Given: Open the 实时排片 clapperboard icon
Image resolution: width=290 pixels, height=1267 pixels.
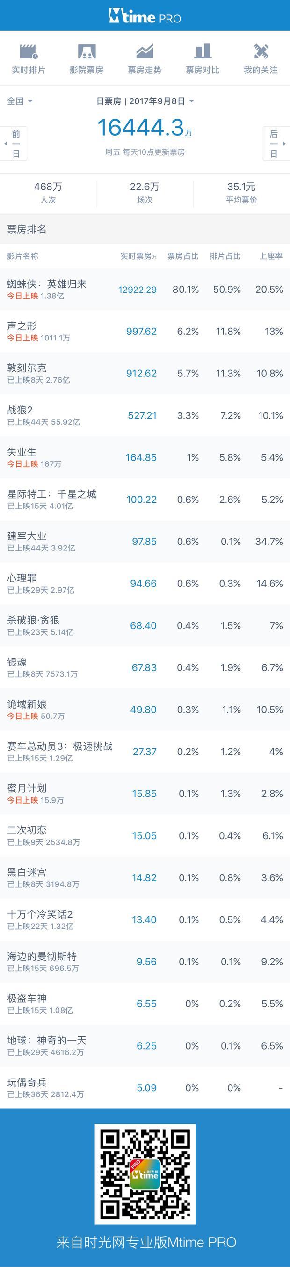Looking at the screenshot, I should point(29,51).
